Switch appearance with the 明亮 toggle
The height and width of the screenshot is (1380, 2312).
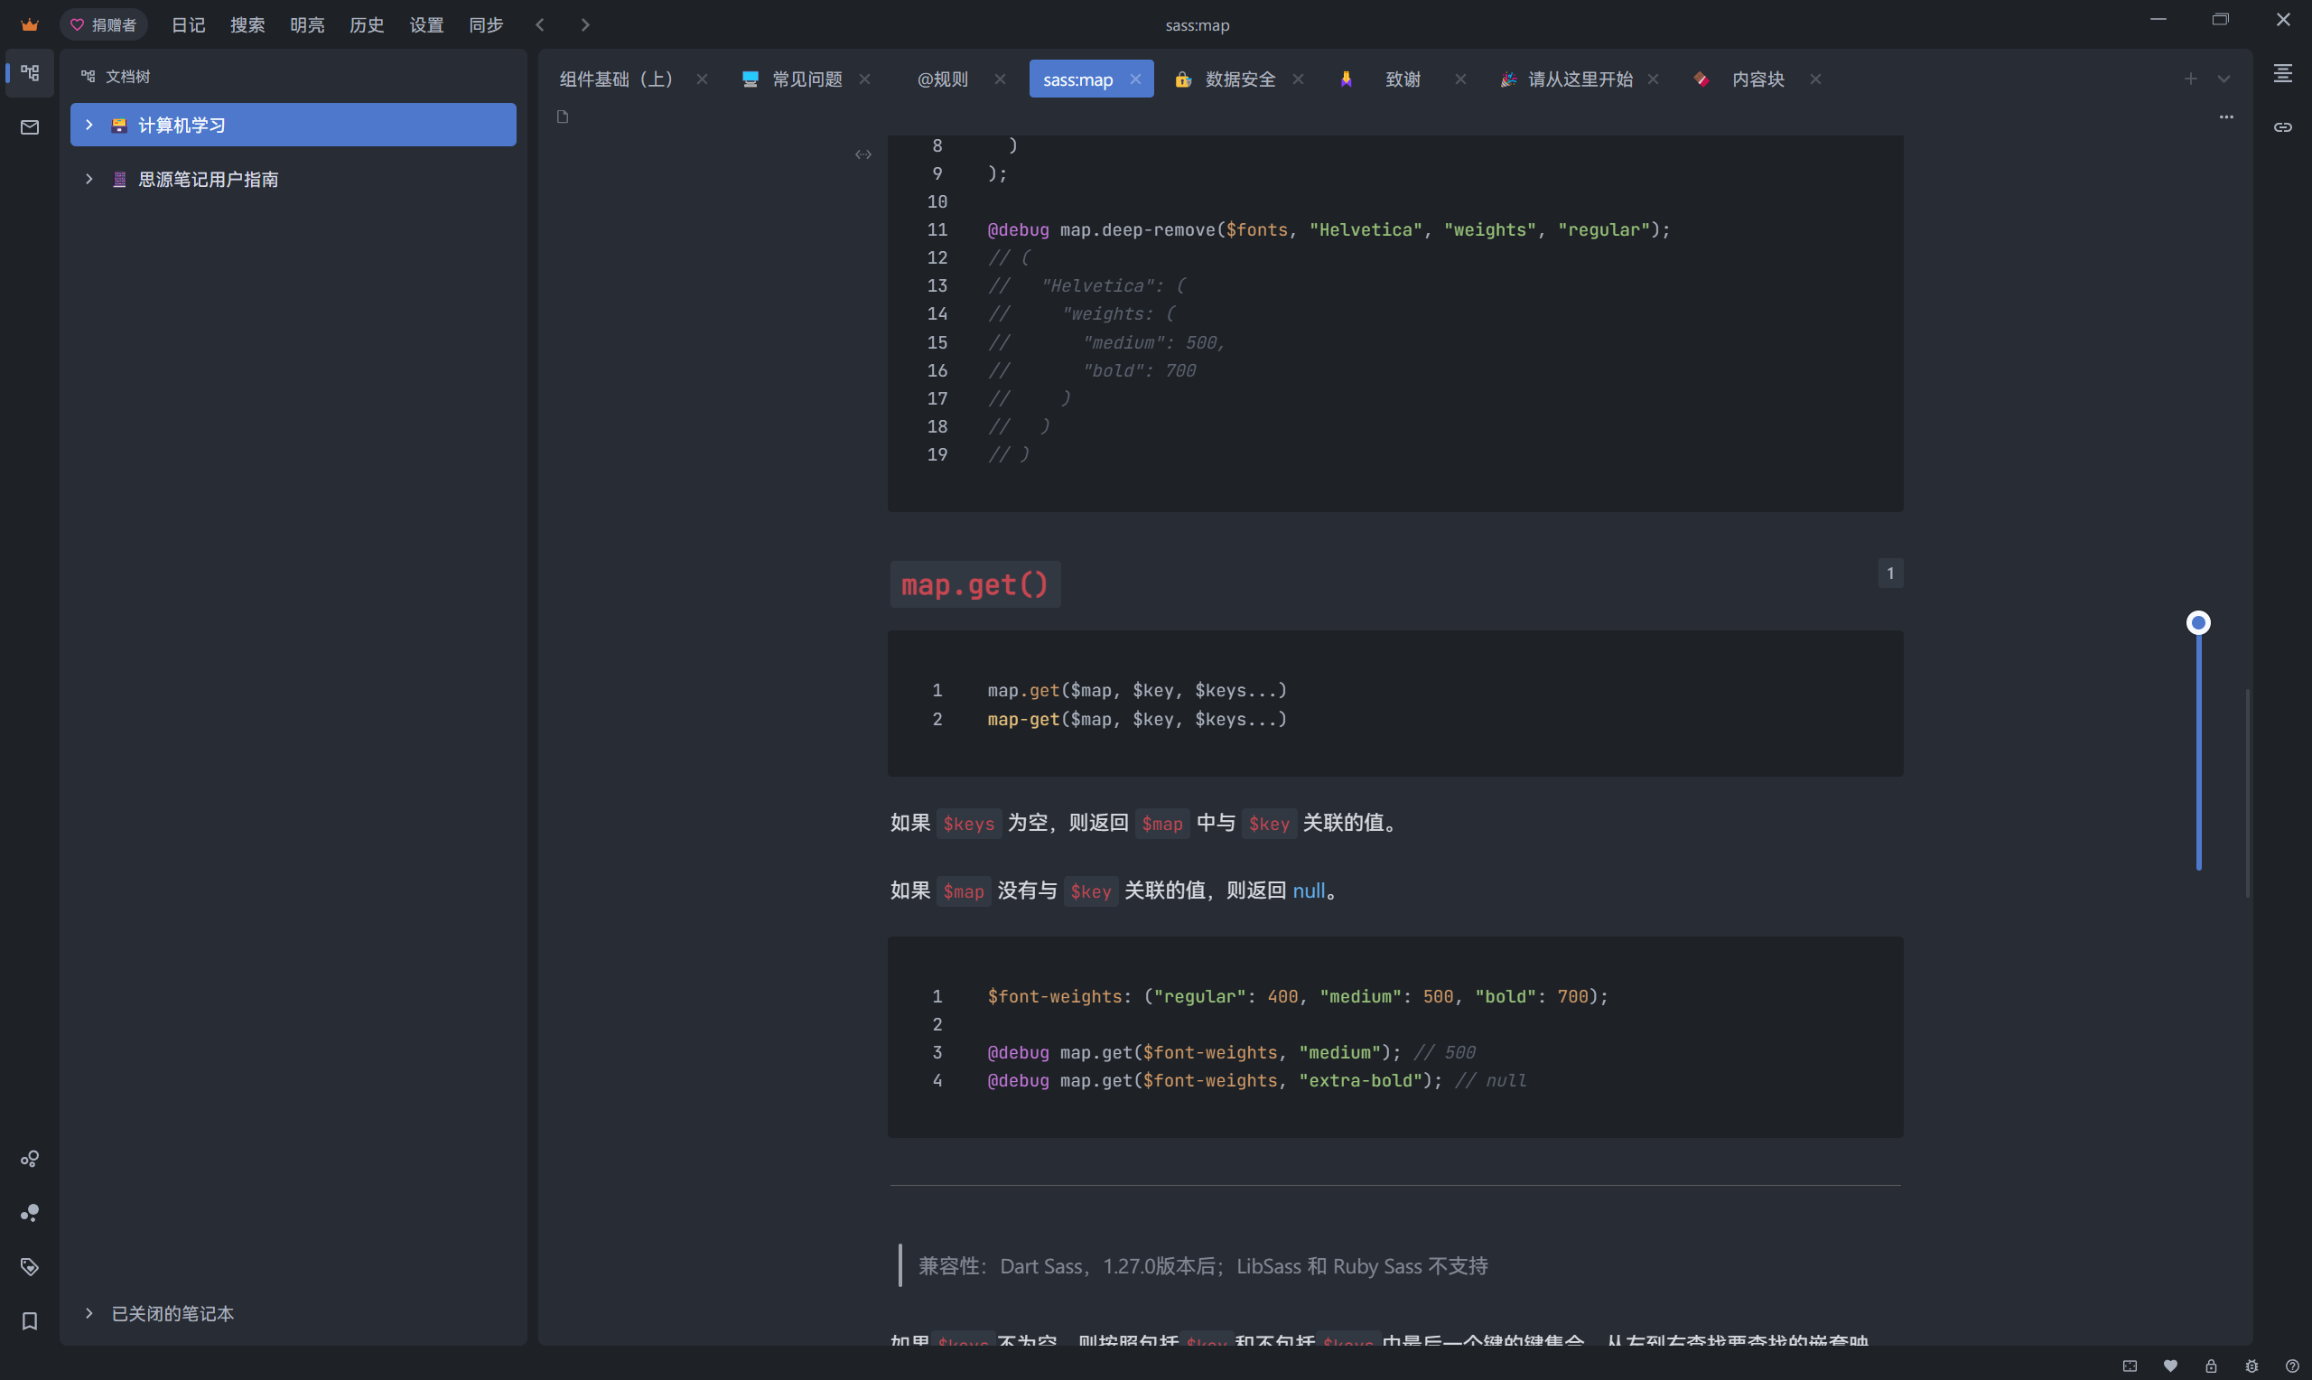[307, 25]
